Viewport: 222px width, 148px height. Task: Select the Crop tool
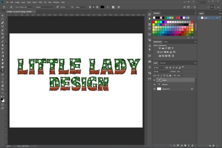(2, 34)
